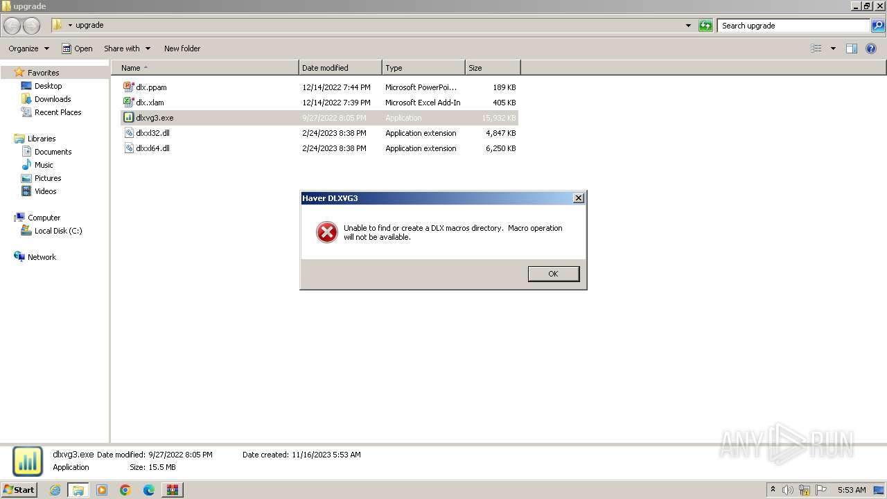Open the volume speaker tray icon
Image resolution: width=887 pixels, height=499 pixels.
788,490
